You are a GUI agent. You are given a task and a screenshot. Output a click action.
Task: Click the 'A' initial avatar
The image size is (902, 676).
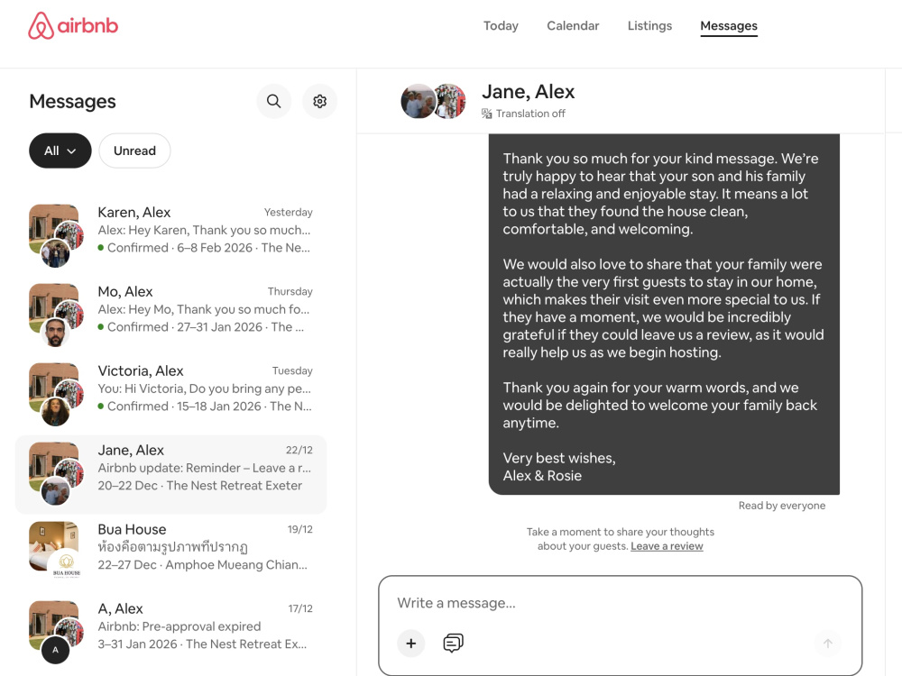[55, 650]
